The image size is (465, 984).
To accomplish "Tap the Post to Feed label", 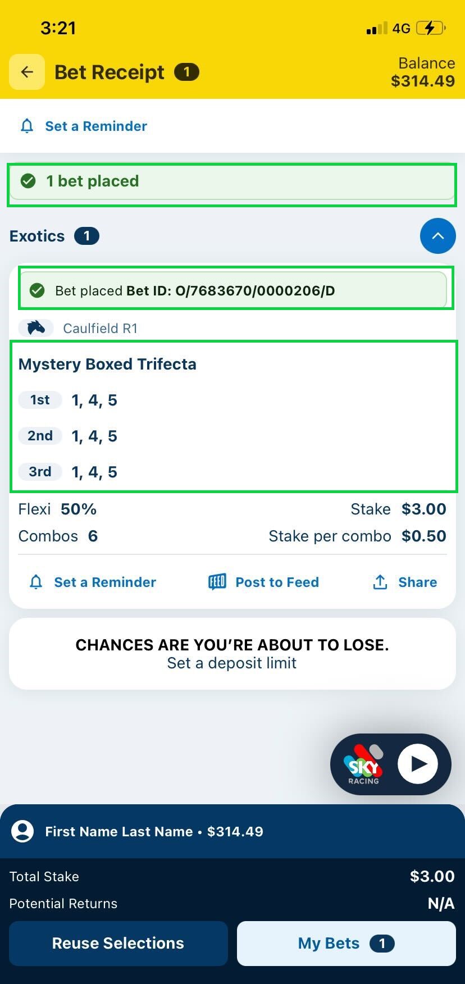I will (x=277, y=582).
